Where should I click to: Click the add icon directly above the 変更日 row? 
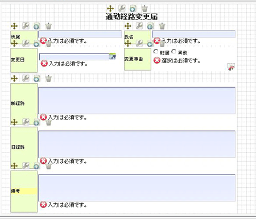pos(37,44)
